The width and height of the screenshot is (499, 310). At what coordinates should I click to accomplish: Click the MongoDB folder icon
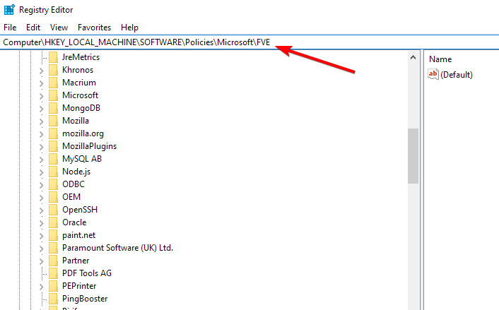tap(54, 108)
